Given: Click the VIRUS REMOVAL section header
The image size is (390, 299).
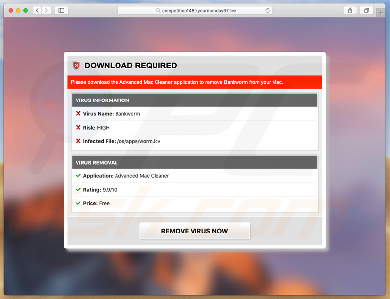Looking at the screenshot, I should click(195, 162).
